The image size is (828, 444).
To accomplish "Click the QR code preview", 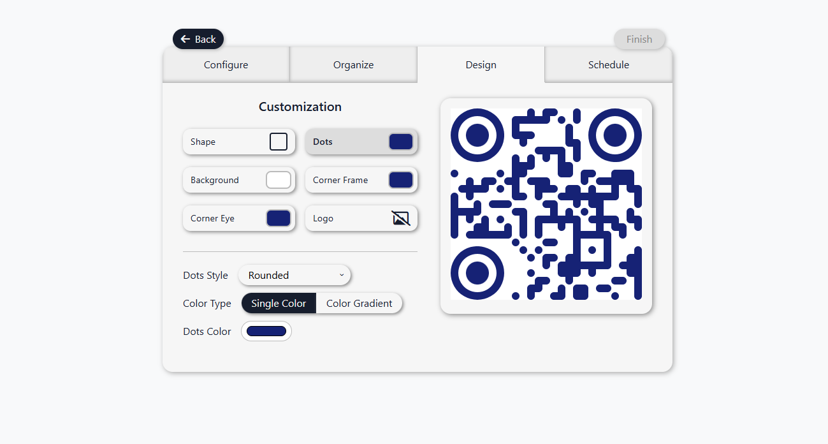I will [546, 204].
